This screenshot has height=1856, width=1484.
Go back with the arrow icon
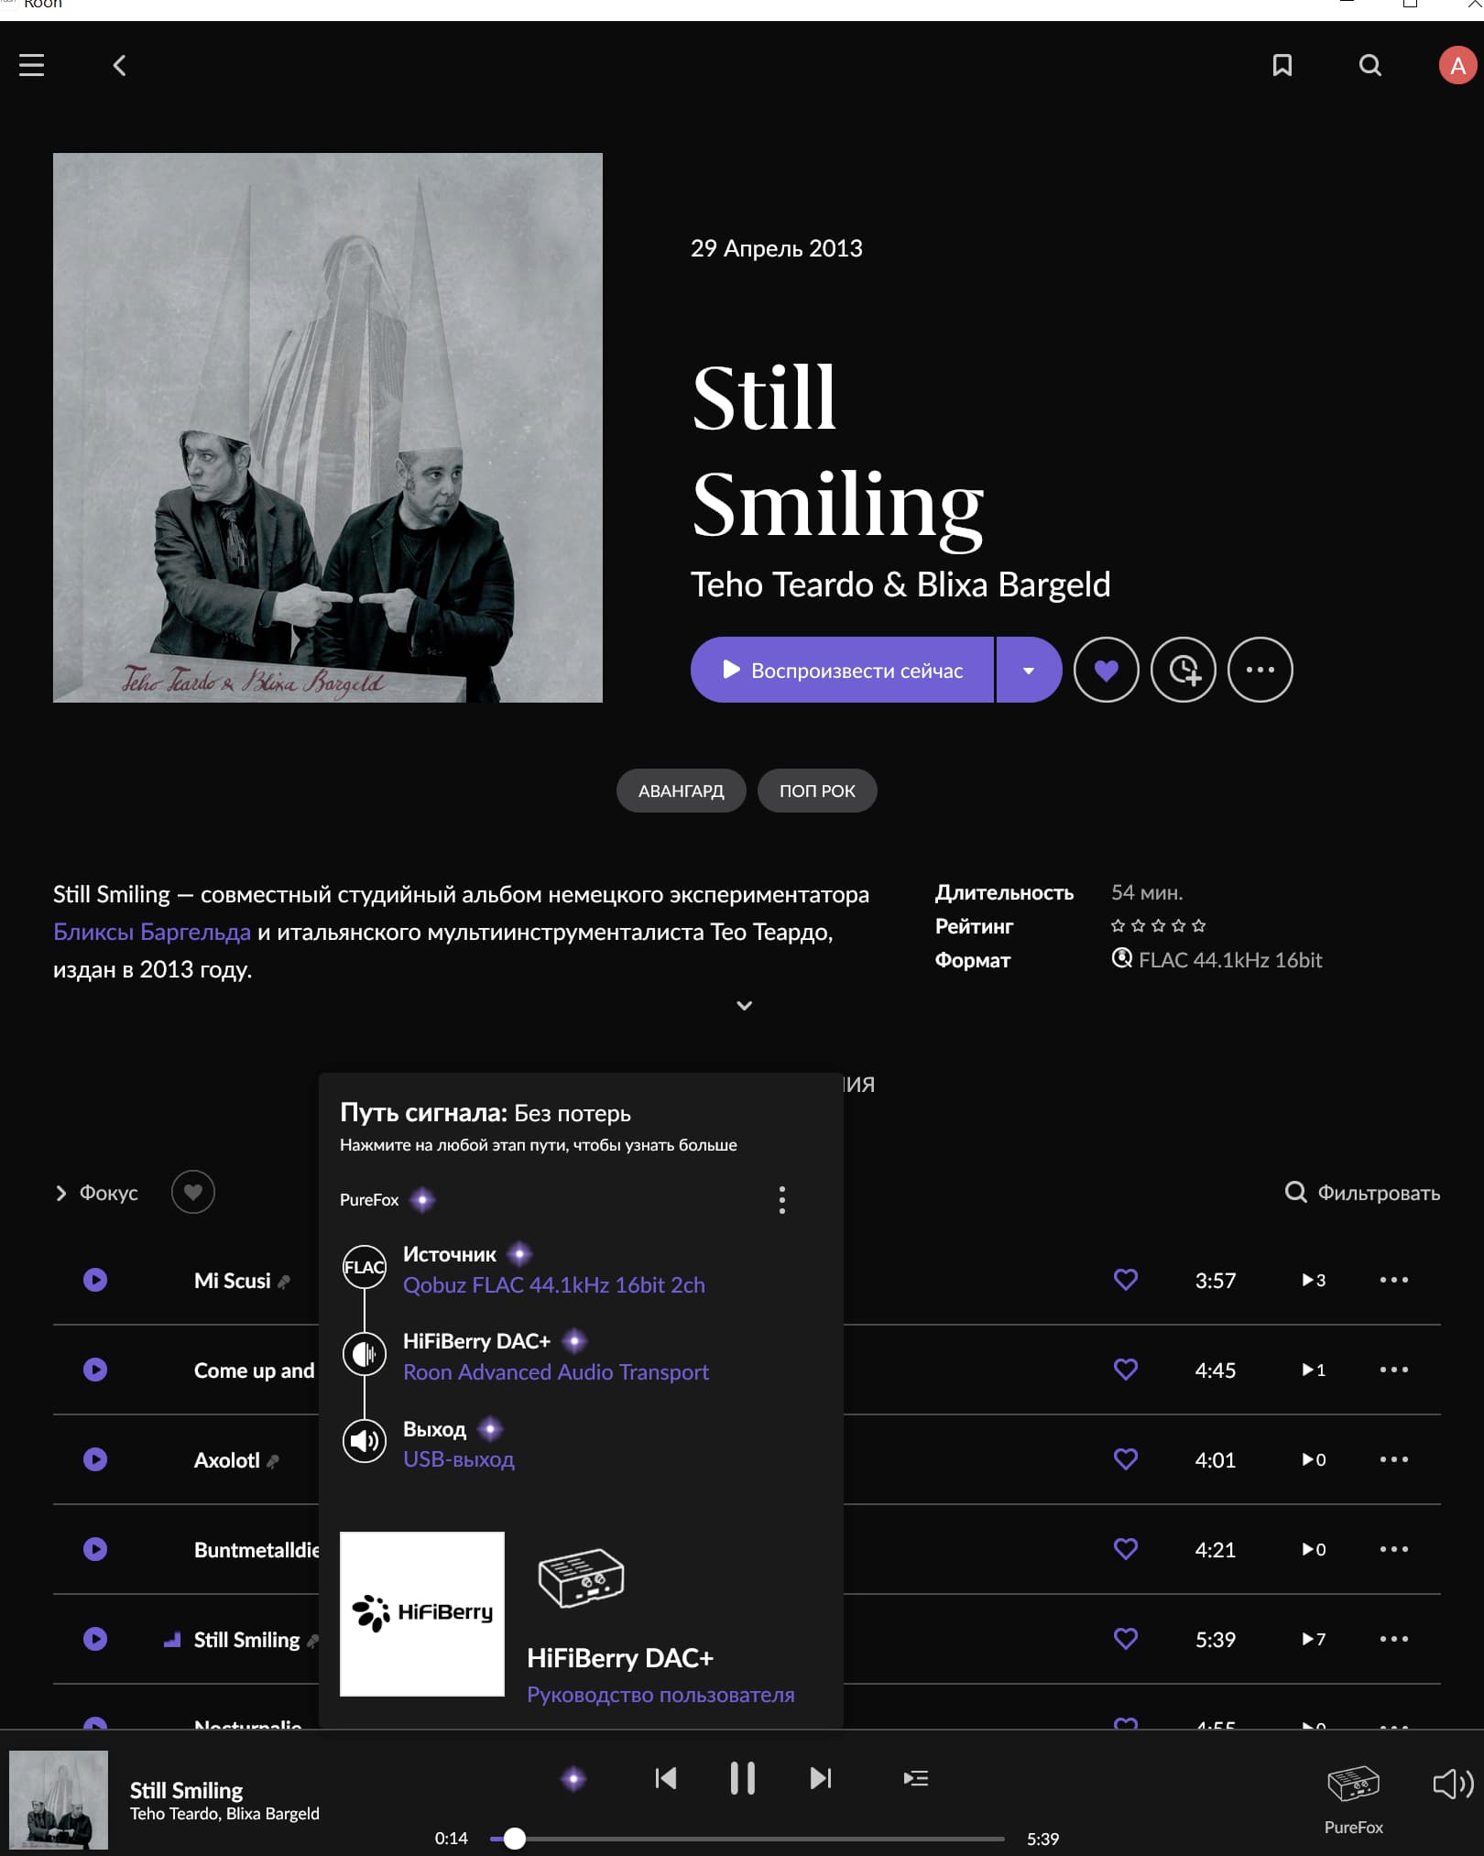tap(119, 65)
